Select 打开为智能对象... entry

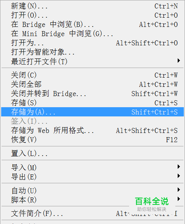[92, 52]
